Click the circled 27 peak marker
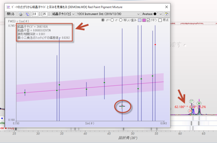This screenshot has width=217, height=143. [x=191, y=101]
